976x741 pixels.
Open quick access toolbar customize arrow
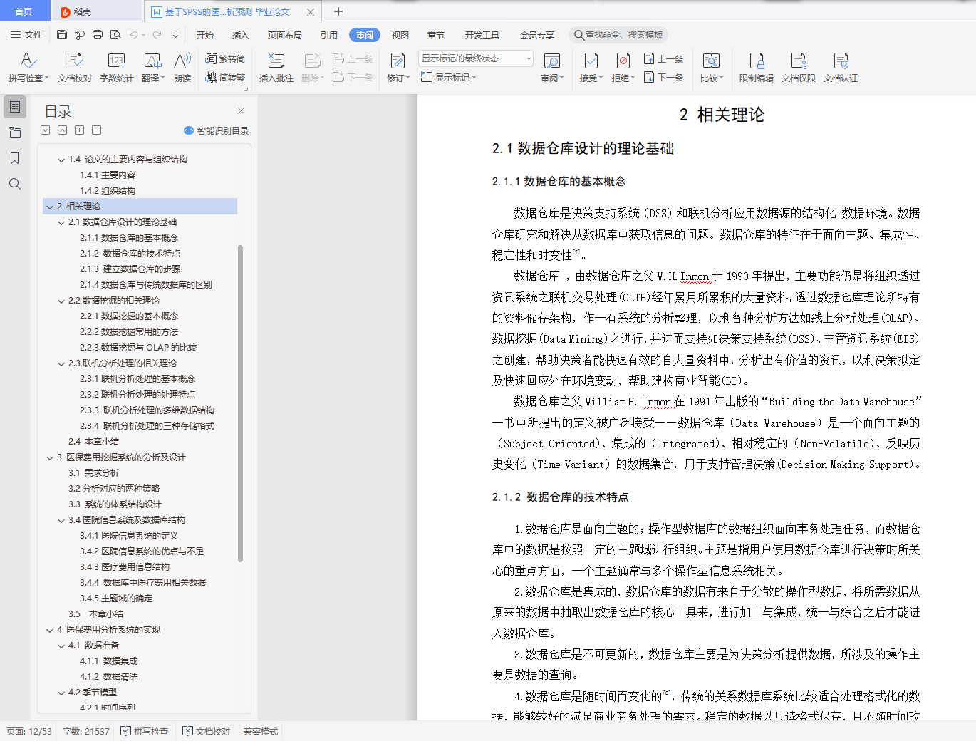click(175, 35)
